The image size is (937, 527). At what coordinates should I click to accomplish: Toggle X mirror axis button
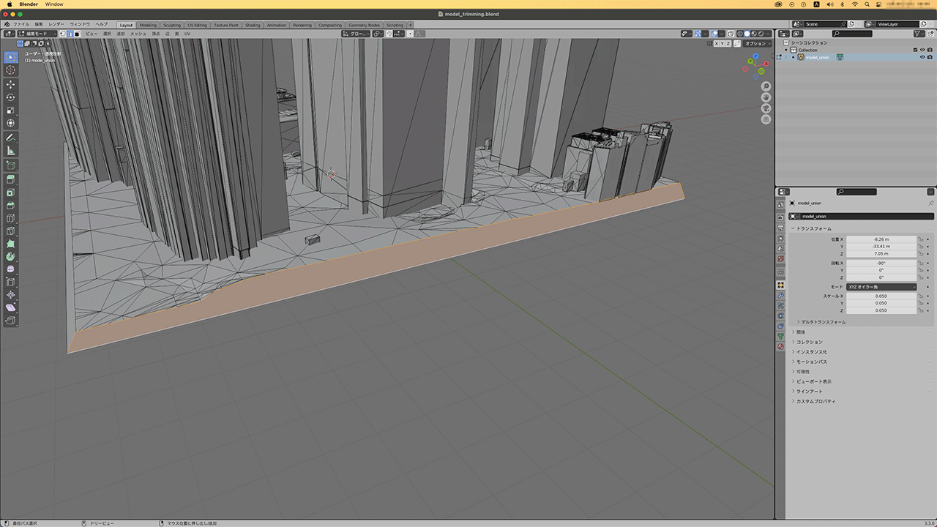717,43
